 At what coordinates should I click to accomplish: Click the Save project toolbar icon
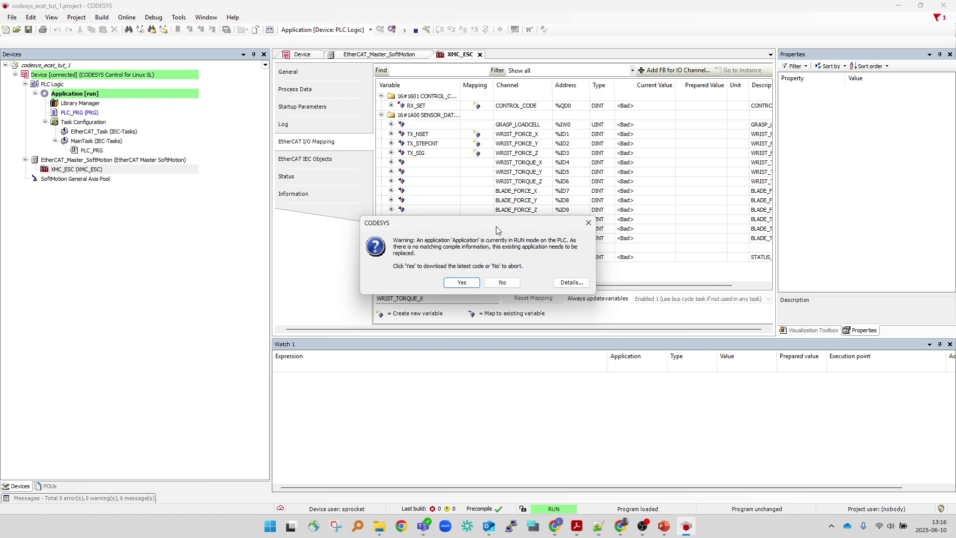click(28, 30)
